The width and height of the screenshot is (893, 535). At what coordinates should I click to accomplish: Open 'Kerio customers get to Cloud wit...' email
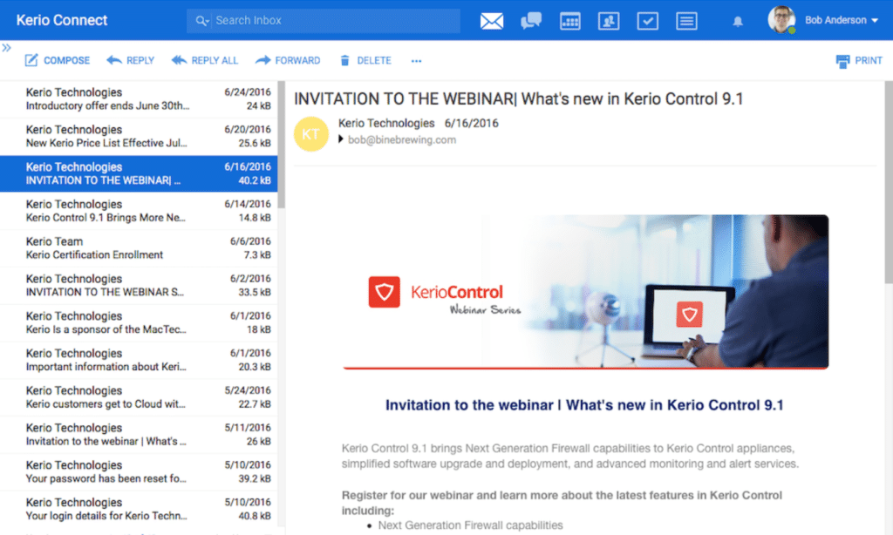(139, 397)
